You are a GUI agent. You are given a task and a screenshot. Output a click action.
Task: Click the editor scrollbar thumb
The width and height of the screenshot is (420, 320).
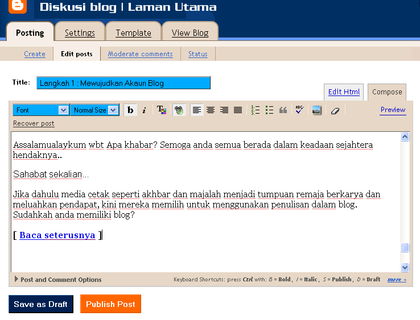[x=405, y=247]
